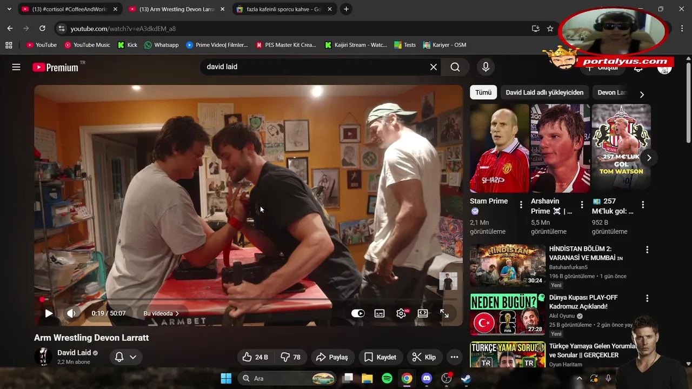This screenshot has height=389, width=692.
Task: Open Türkçe Yamaya Gelen Yorumlar thumbnail
Action: coord(508,354)
